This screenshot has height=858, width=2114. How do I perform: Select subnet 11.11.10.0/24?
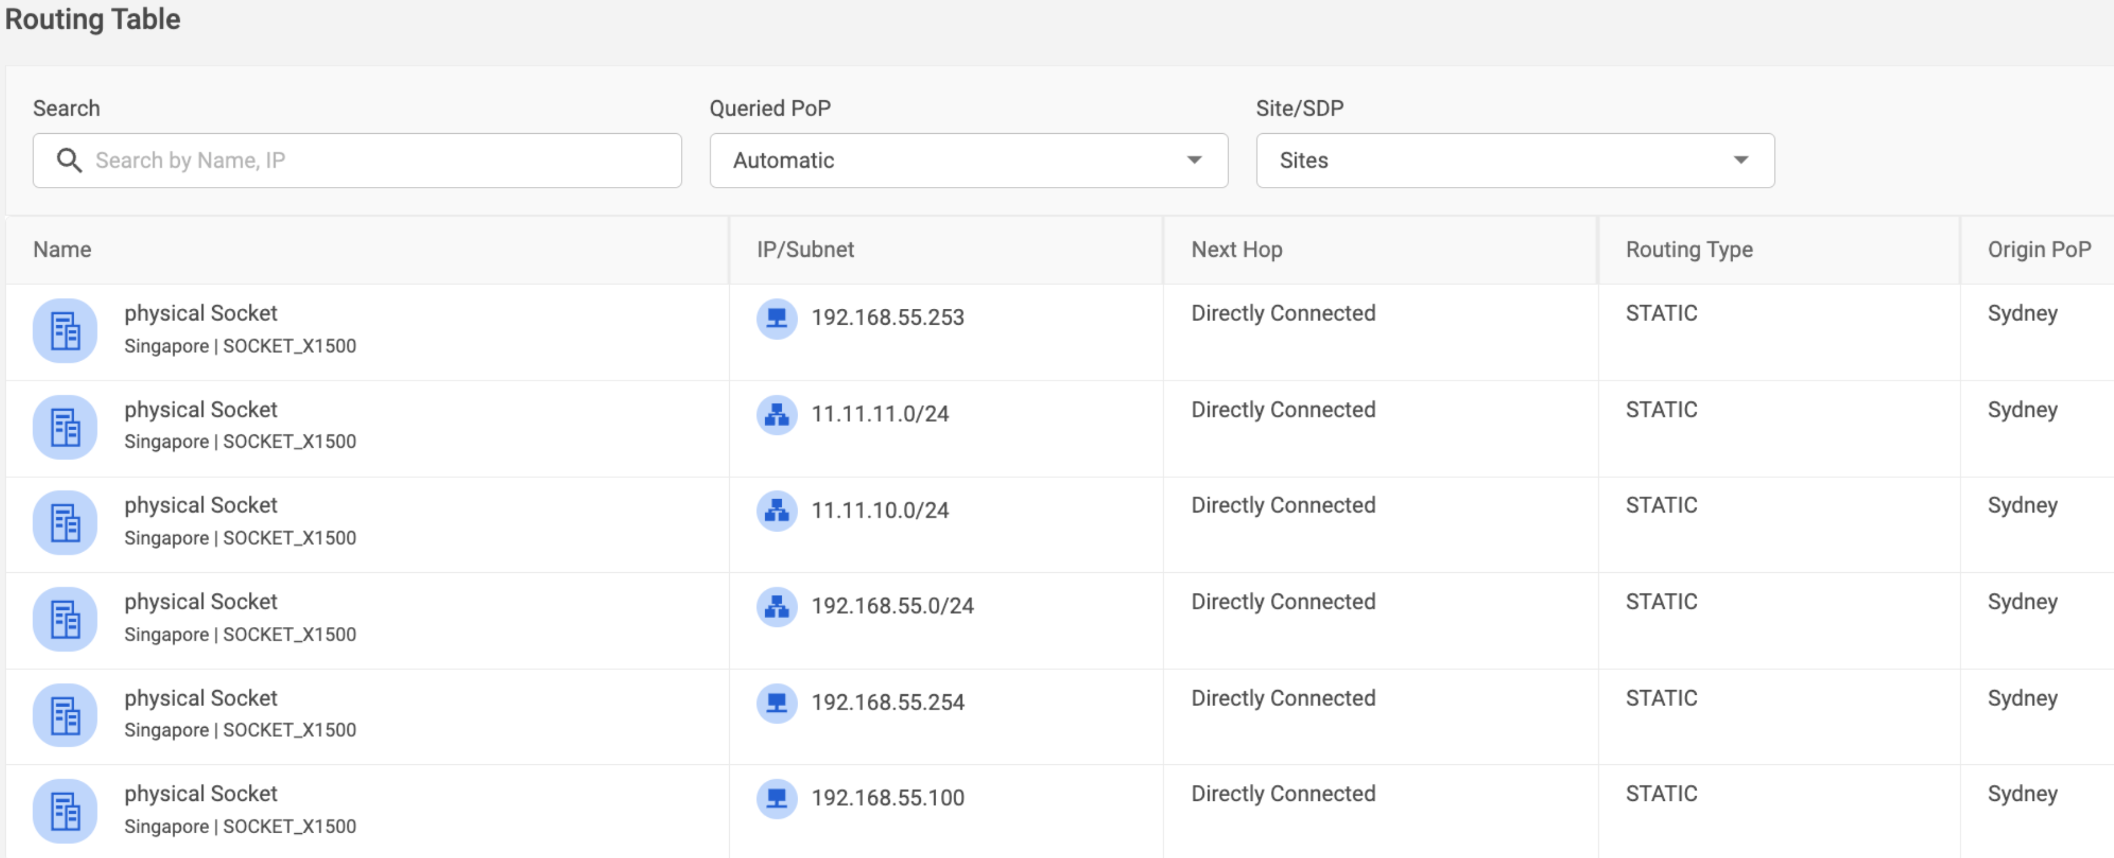pyautogui.click(x=880, y=510)
